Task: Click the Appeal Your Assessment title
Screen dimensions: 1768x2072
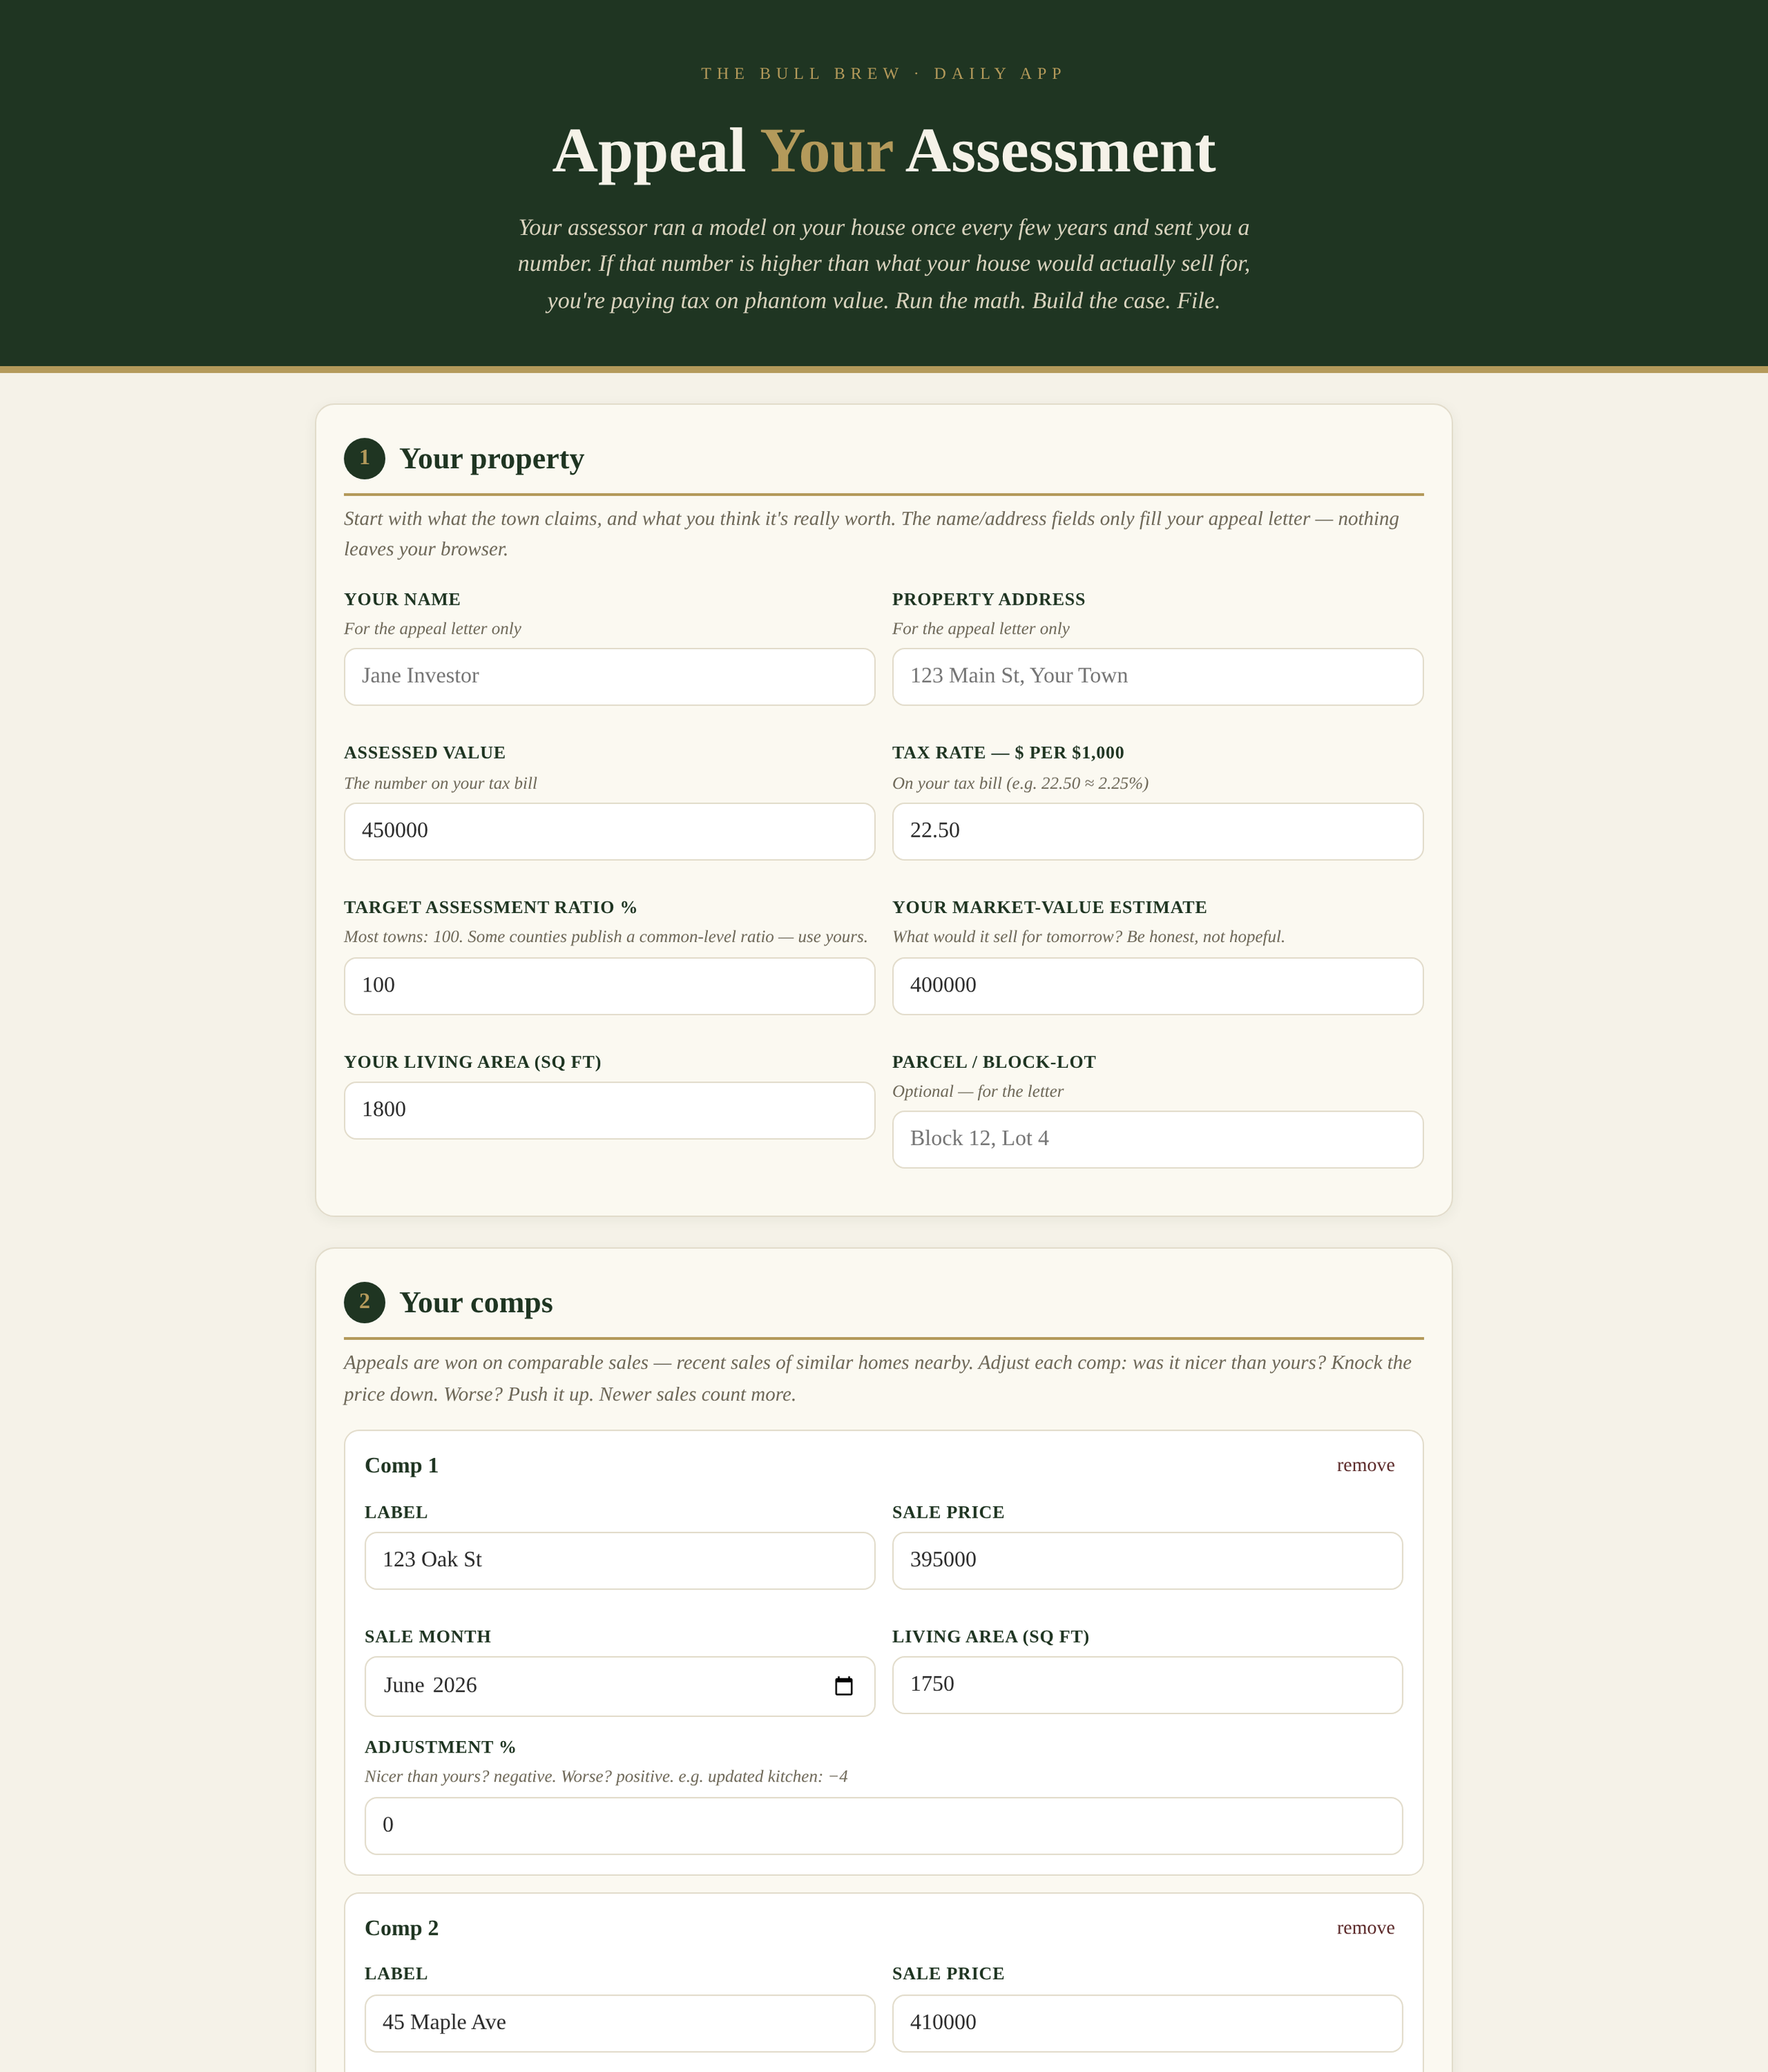Action: pyautogui.click(x=883, y=151)
